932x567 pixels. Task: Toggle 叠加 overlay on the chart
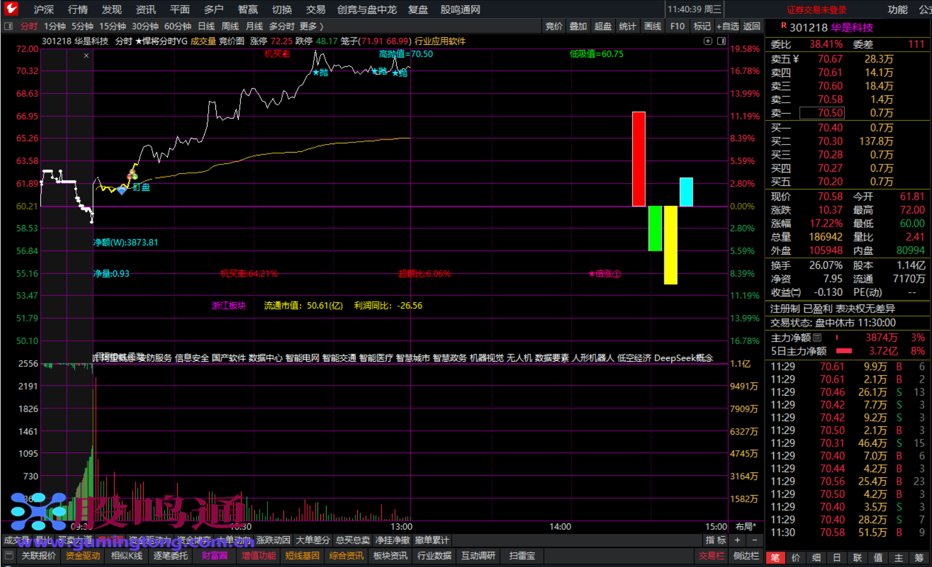tap(578, 26)
